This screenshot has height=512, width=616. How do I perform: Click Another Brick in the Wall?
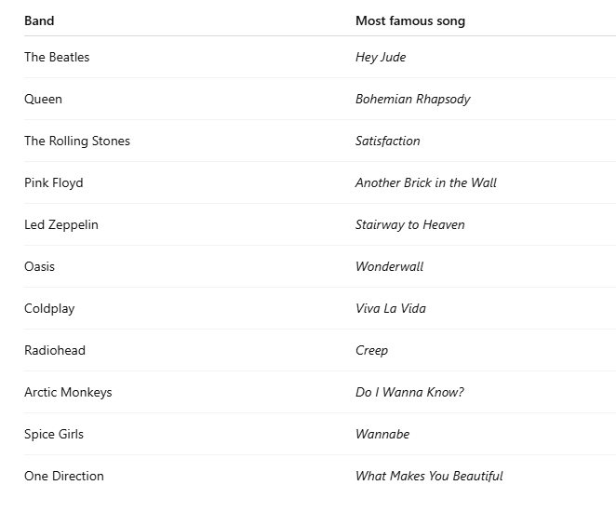[425, 182]
